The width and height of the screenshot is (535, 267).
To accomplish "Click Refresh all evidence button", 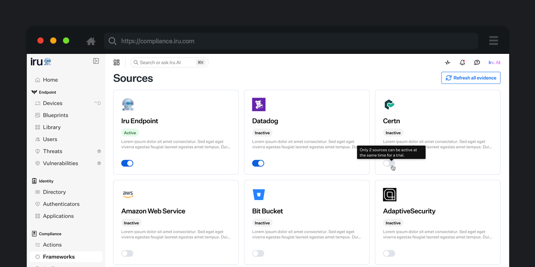I will click(x=471, y=78).
